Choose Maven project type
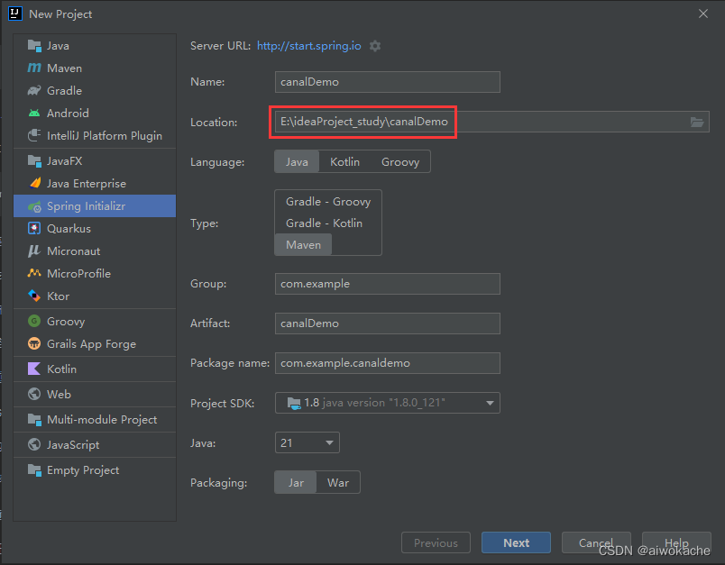This screenshot has height=565, width=725. click(x=303, y=245)
